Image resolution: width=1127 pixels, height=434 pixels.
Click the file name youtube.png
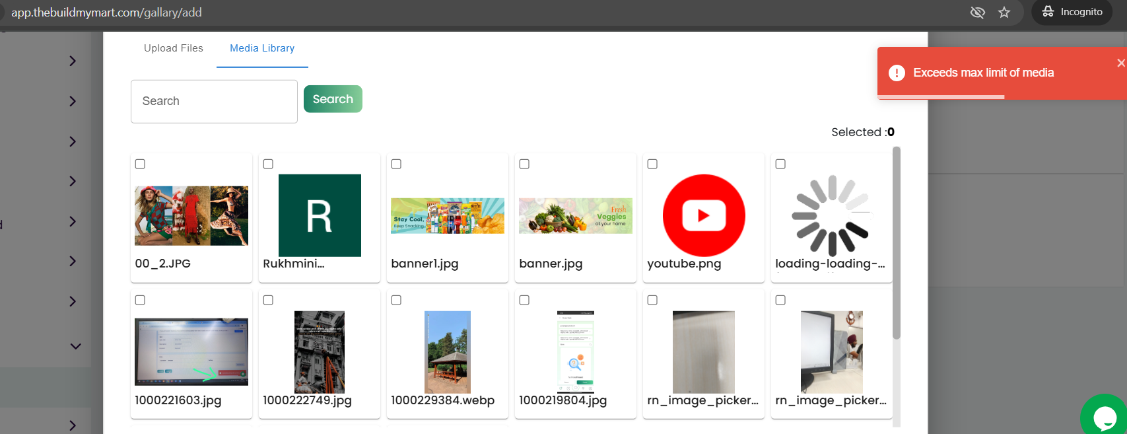[684, 264]
